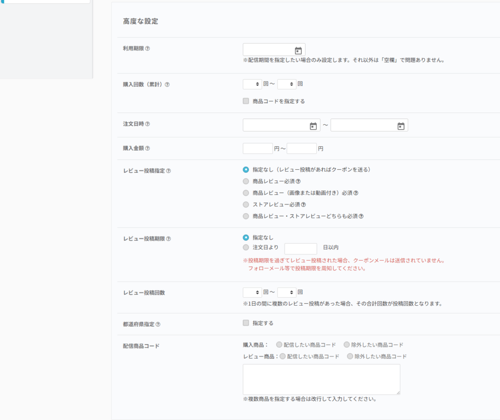Check the 都道府県指定 指定する checkbox

click(246, 323)
